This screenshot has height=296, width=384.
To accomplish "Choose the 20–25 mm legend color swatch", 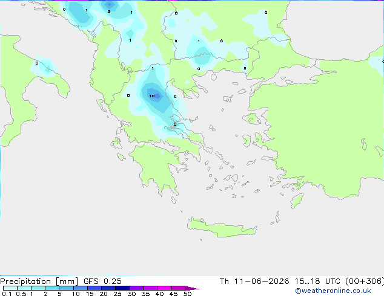I will coord(108,288).
